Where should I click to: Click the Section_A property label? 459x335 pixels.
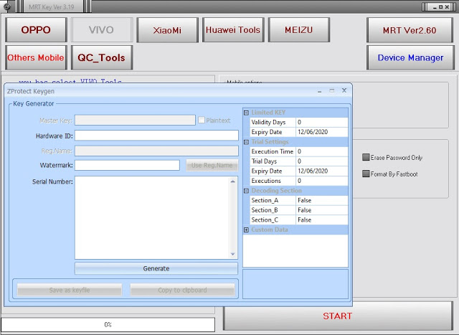(265, 200)
